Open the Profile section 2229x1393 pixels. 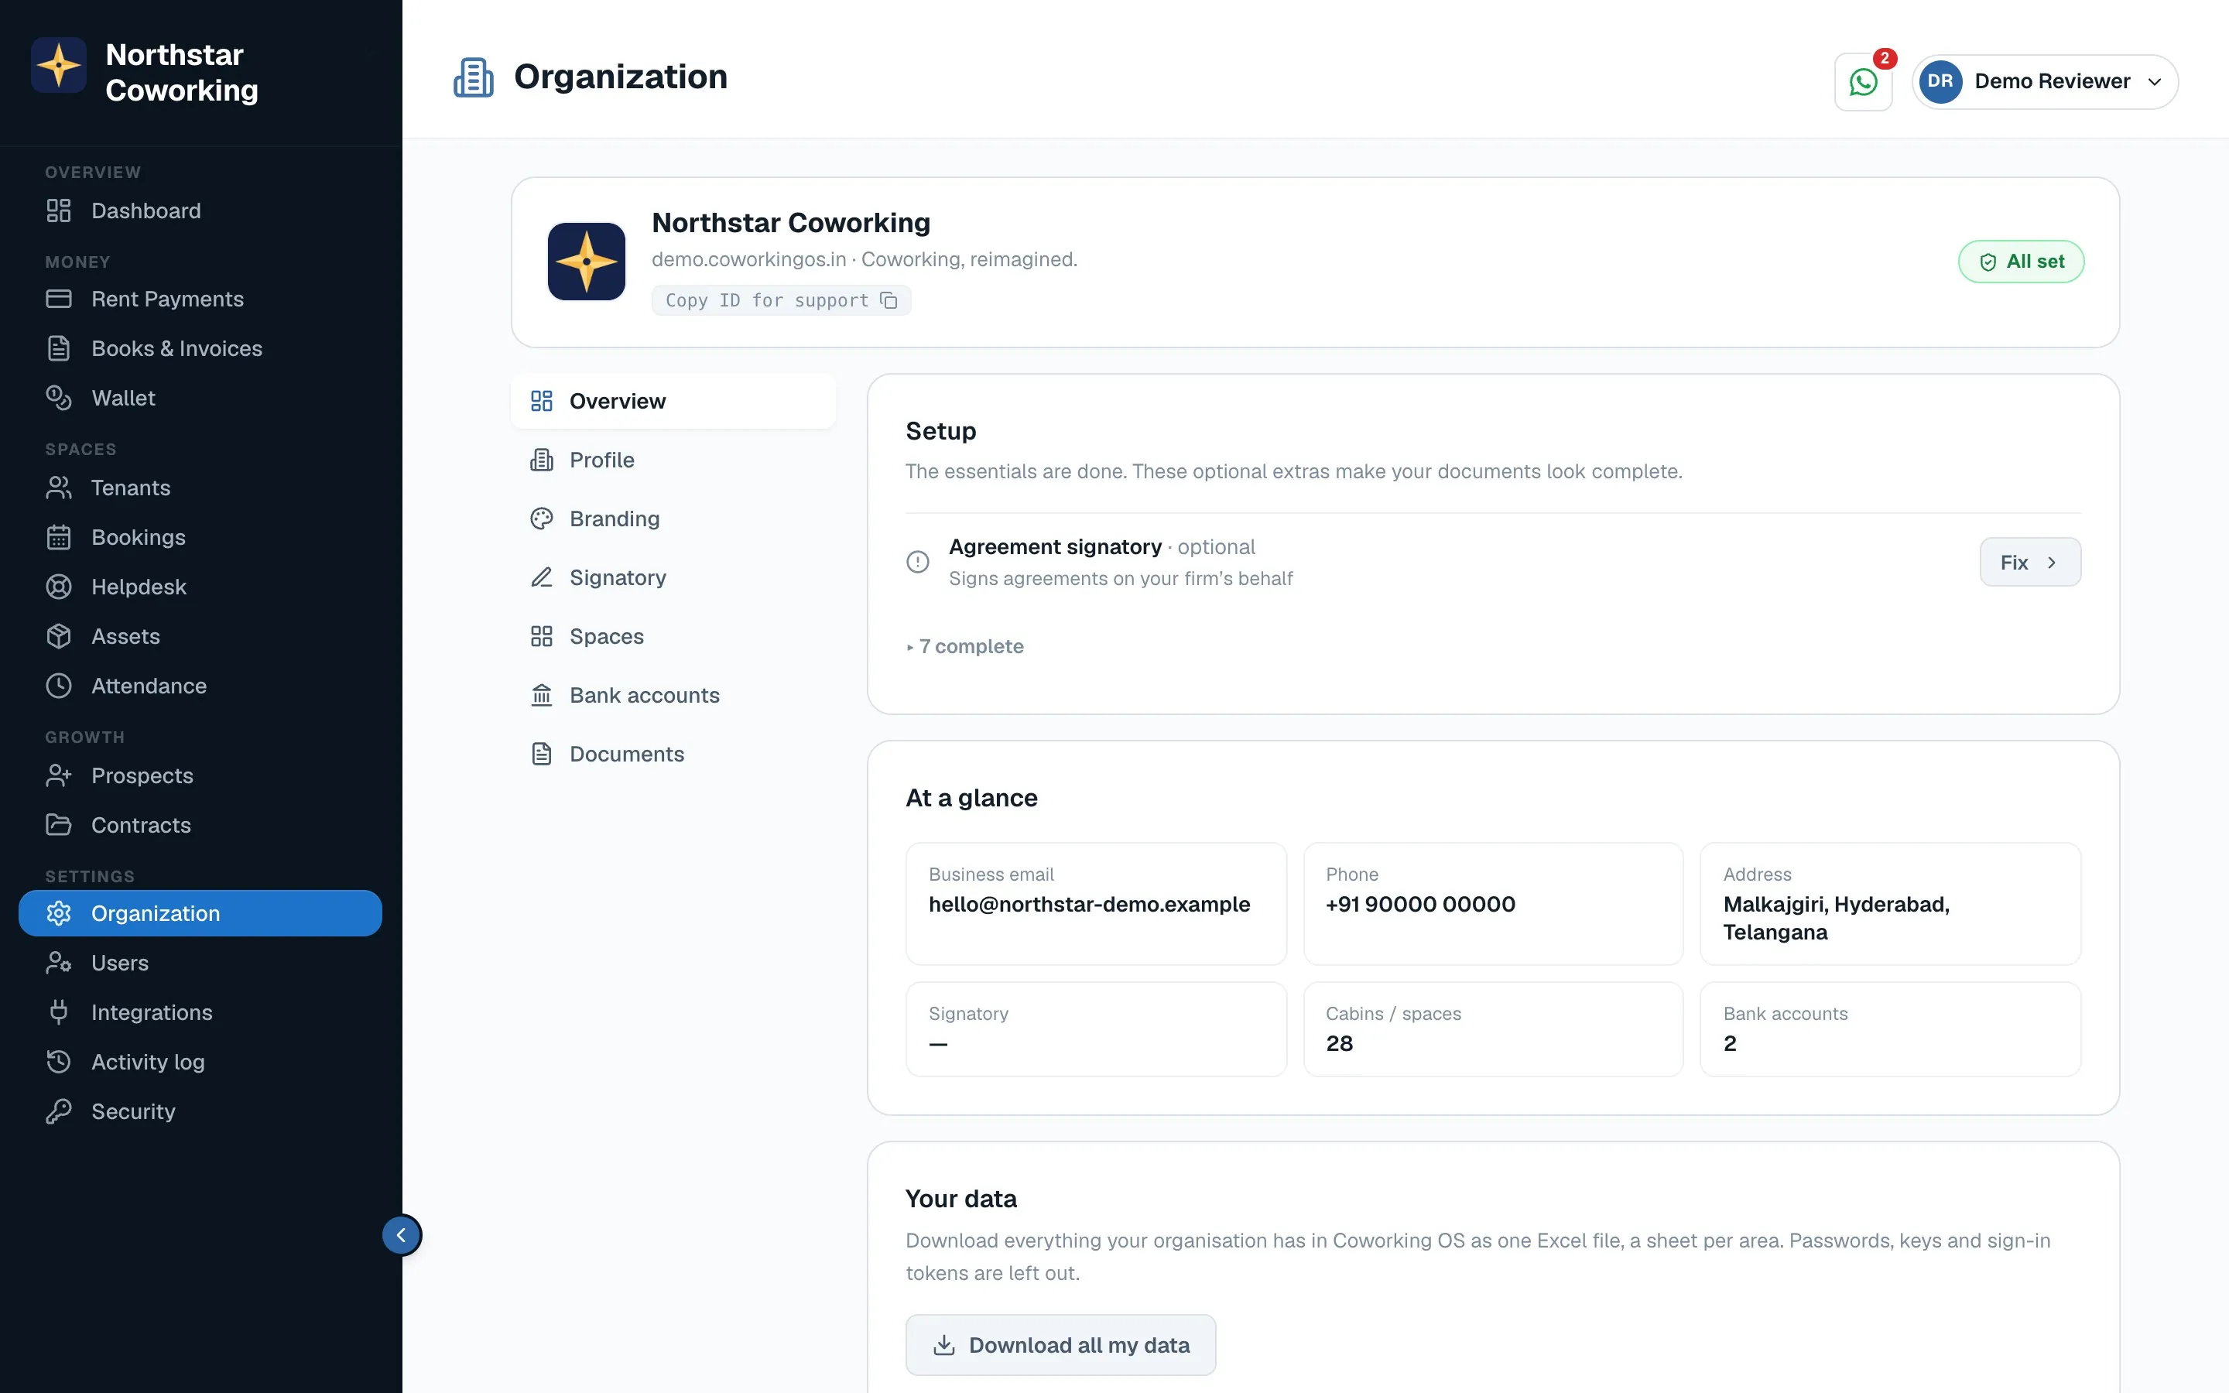pos(673,460)
